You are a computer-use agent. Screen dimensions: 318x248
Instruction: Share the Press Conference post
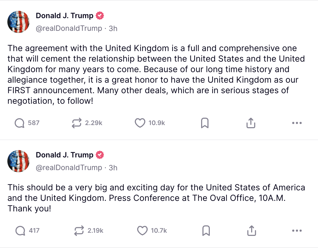click(x=251, y=231)
